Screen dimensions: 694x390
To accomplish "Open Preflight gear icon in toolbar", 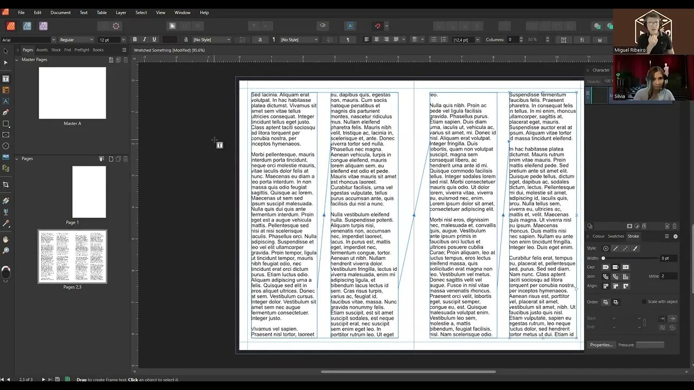I will (115, 26).
